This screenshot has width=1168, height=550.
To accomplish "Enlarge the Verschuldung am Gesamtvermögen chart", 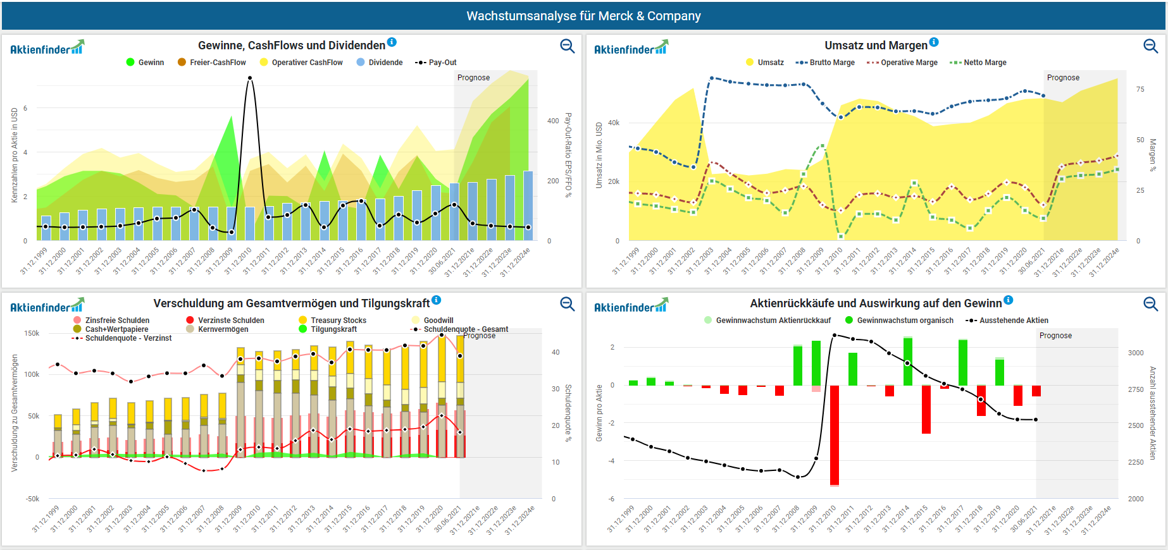I will (x=567, y=304).
